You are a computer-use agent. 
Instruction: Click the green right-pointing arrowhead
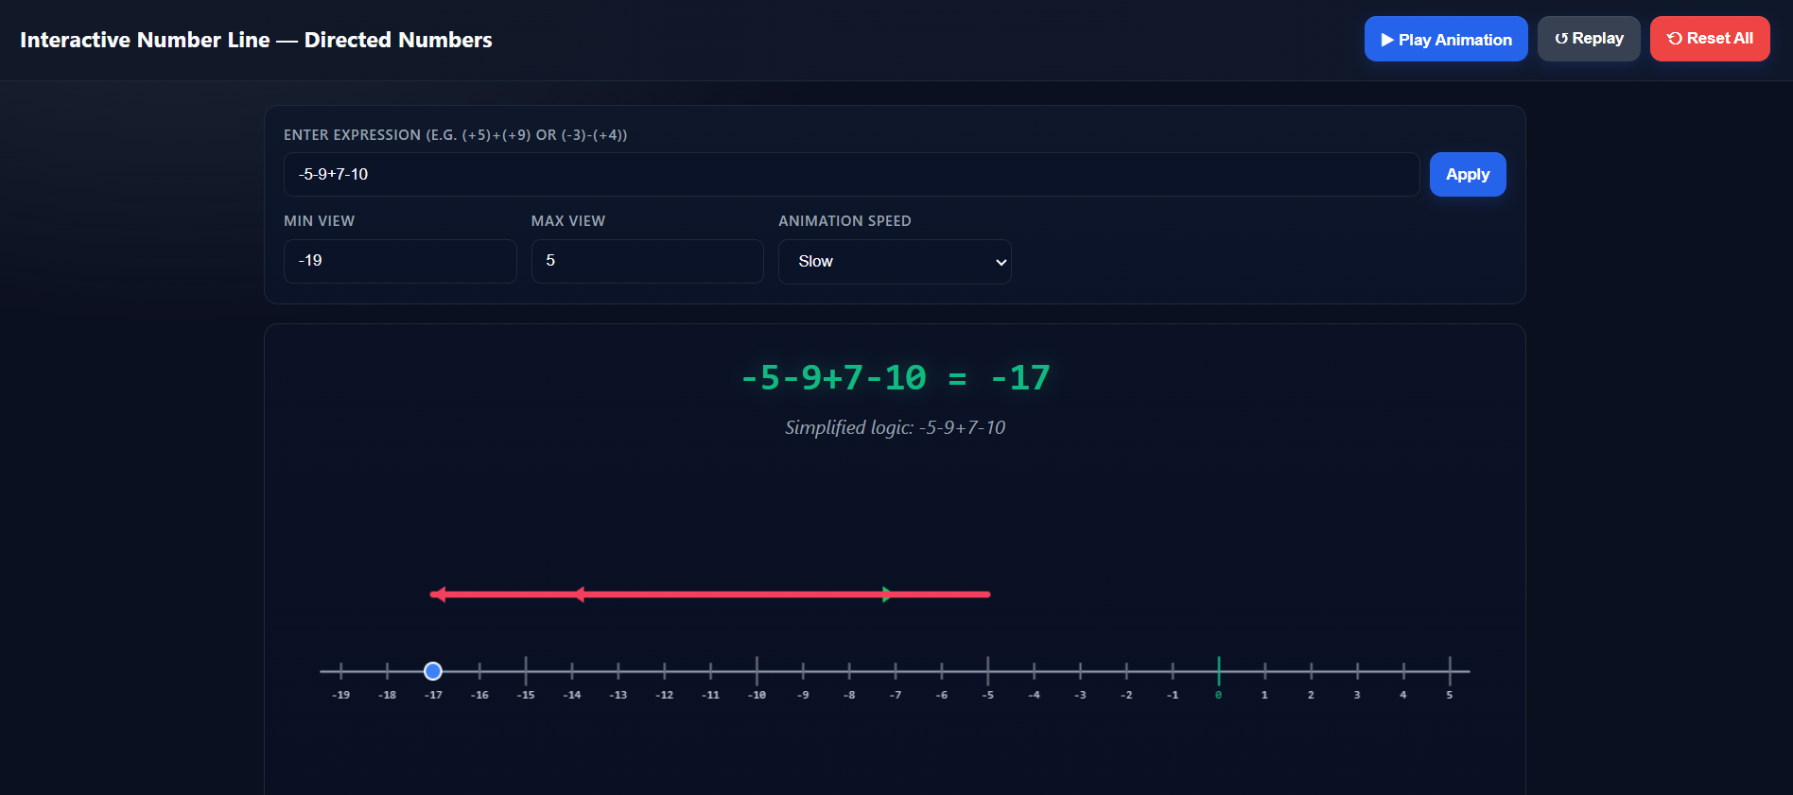[x=886, y=595]
